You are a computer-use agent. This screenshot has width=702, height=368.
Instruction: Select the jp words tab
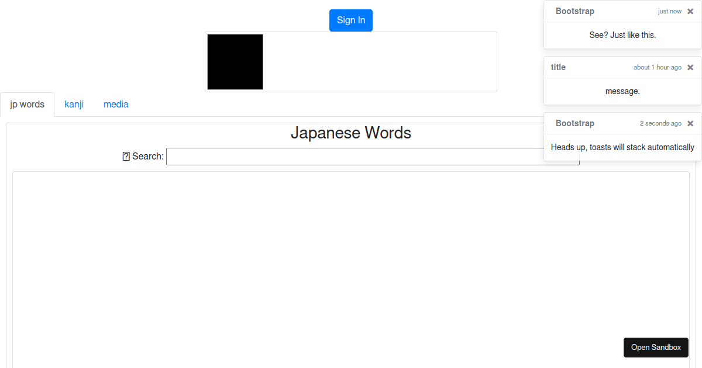click(27, 104)
